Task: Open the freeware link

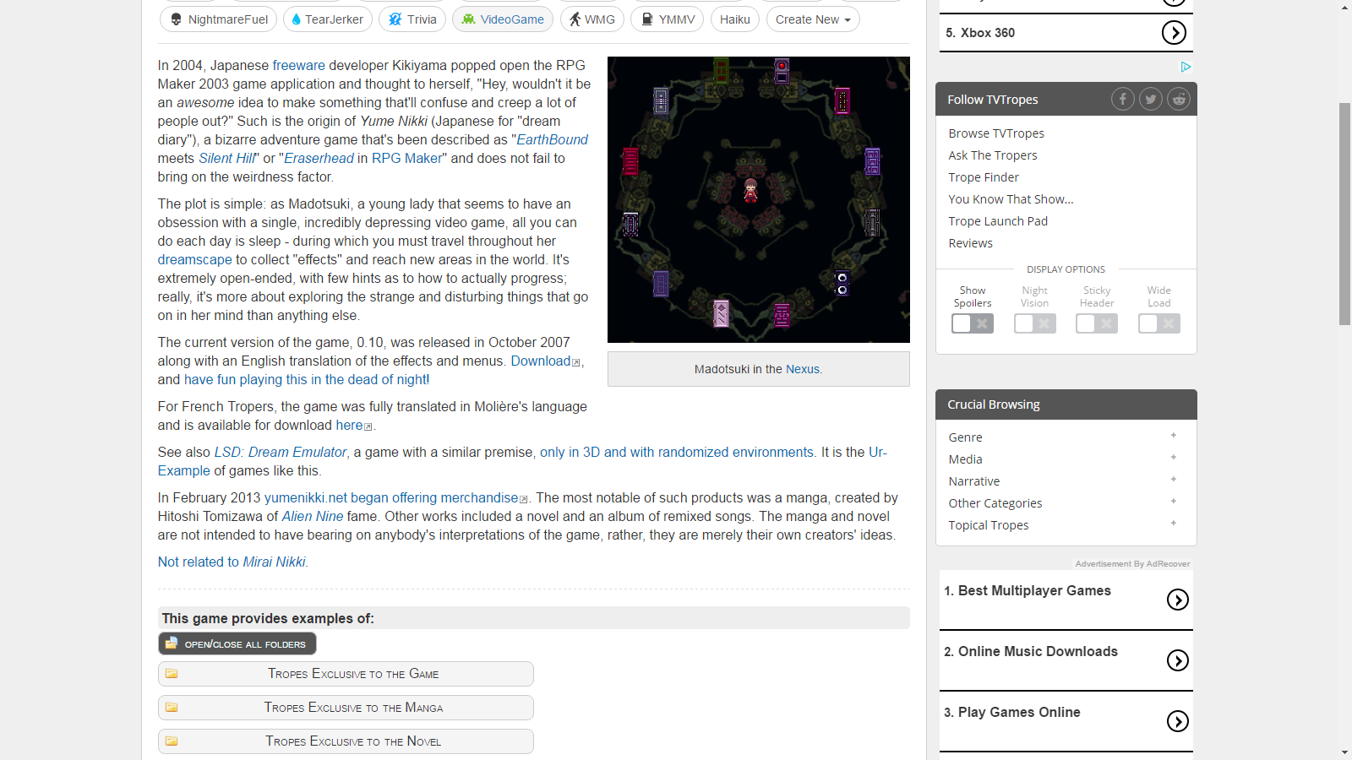Action: pos(298,65)
